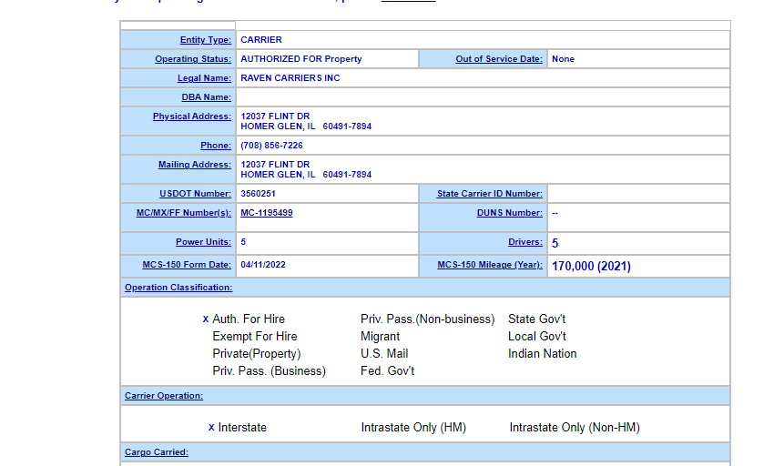The height and width of the screenshot is (466, 784).
Task: Select the Intrastate Only (HM) operation
Action: (413, 428)
